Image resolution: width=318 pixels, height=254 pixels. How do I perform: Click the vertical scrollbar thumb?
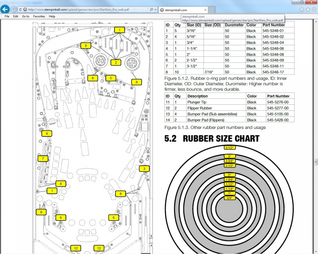(x=316, y=162)
